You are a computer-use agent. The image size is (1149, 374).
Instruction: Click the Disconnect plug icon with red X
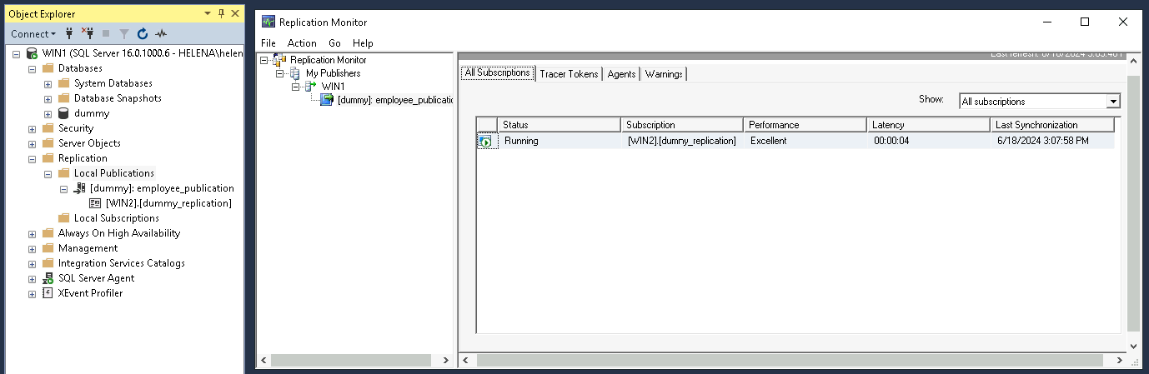(87, 34)
